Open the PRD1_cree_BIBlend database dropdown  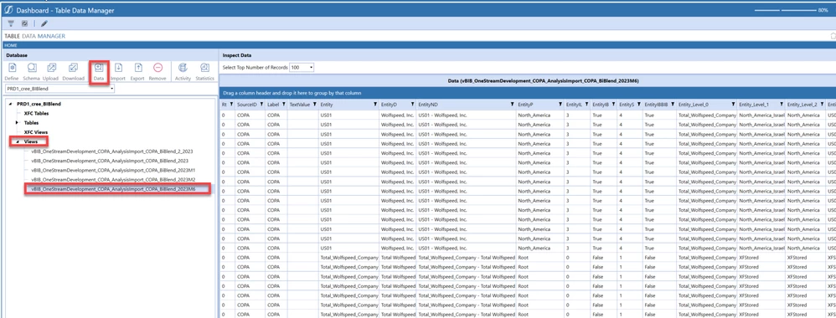point(59,89)
